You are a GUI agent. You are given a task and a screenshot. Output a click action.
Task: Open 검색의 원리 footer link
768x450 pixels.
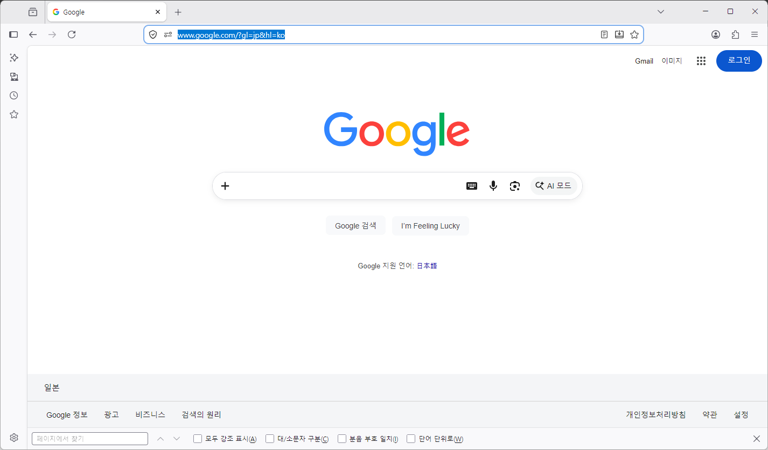click(x=201, y=414)
